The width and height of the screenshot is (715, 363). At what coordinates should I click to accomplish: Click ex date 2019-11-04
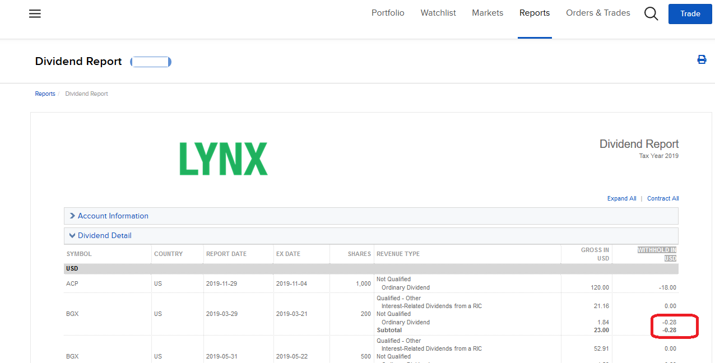coord(291,283)
